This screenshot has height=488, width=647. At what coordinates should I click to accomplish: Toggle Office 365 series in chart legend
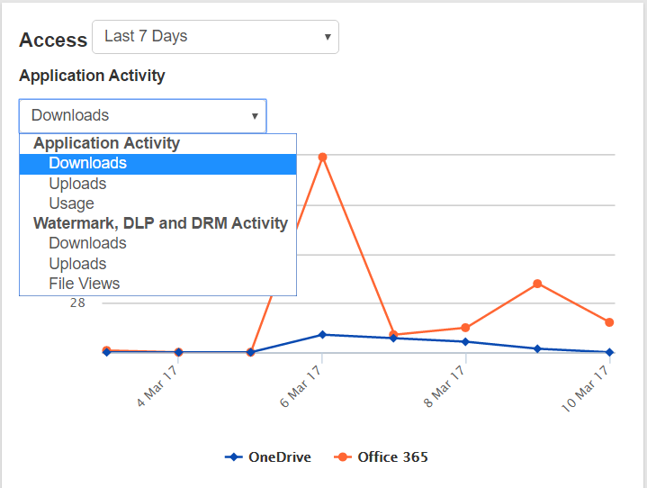(381, 457)
